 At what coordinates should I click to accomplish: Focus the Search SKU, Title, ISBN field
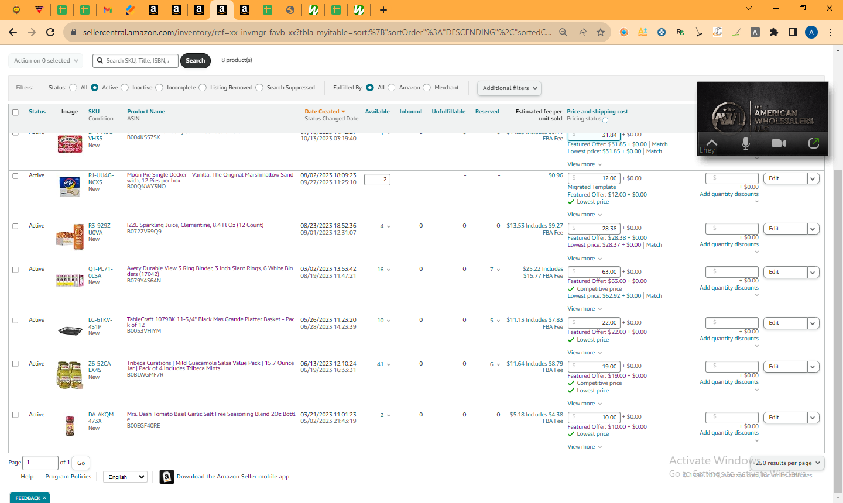pyautogui.click(x=135, y=61)
